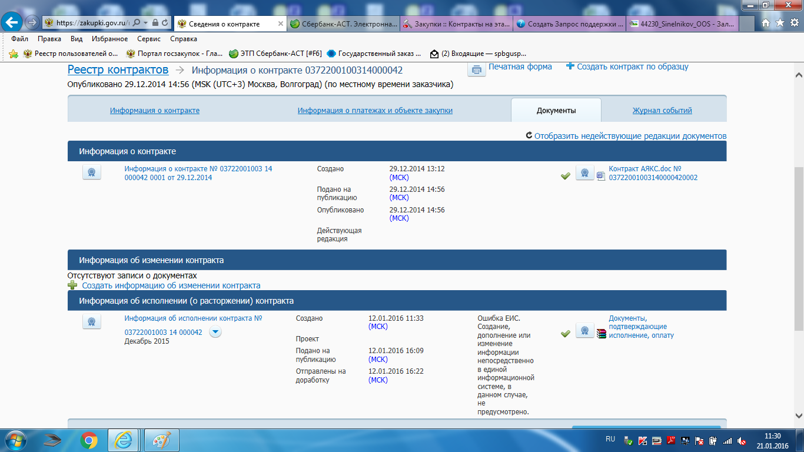This screenshot has width=804, height=452.
Task: Open 'Портал госзакупок' bookmark
Action: (175, 54)
